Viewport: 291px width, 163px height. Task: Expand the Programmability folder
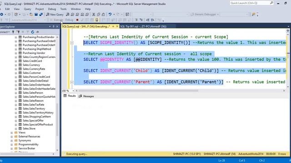coord(12,145)
